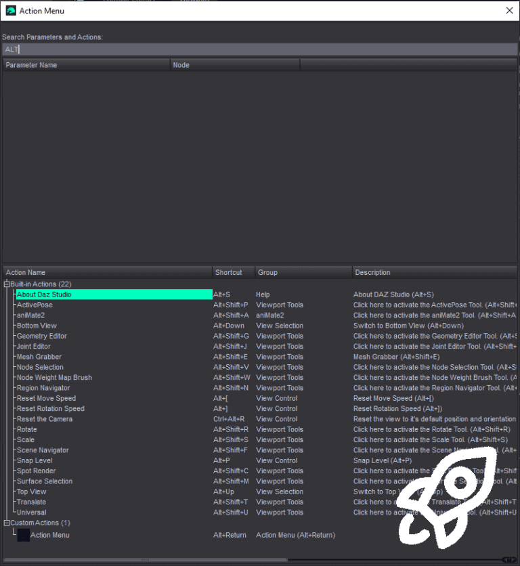The width and height of the screenshot is (520, 566).
Task: Select the Reset the Camera action
Action: (x=45, y=419)
